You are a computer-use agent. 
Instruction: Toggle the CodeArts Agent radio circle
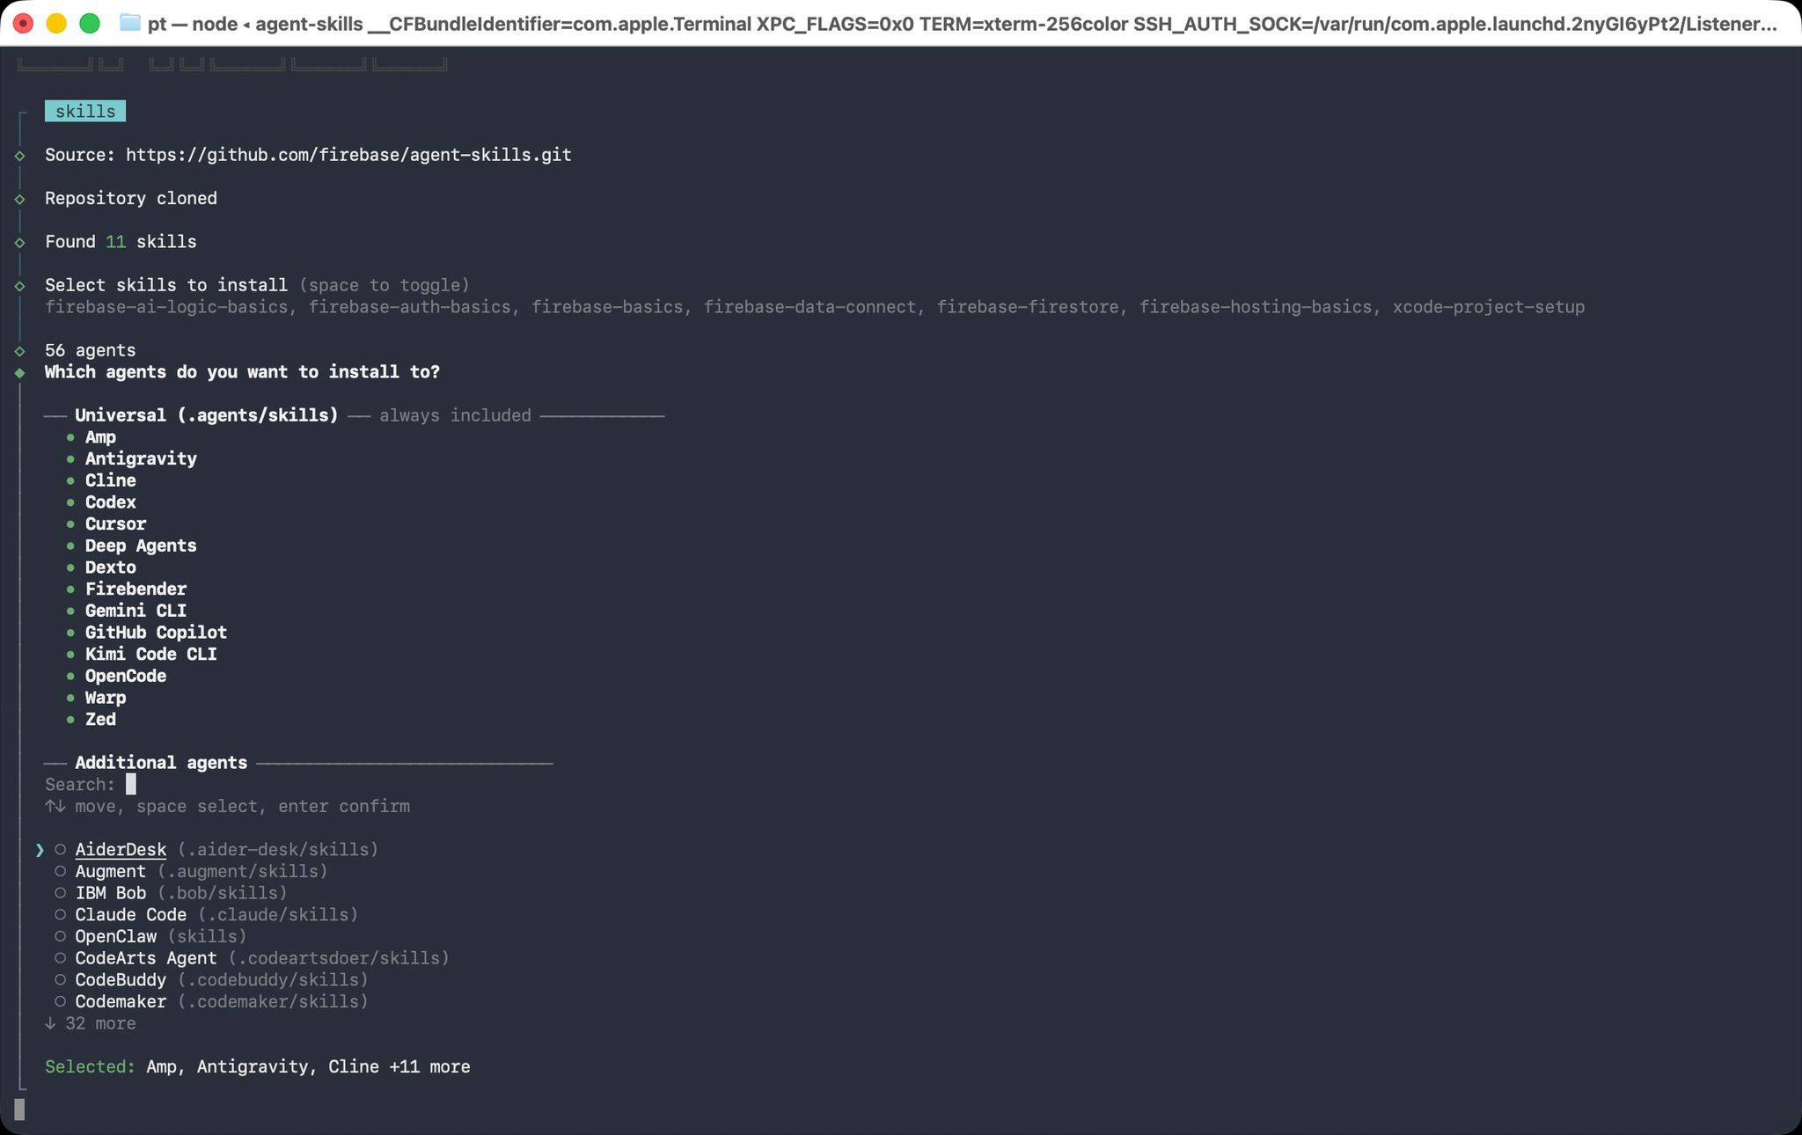[61, 958]
